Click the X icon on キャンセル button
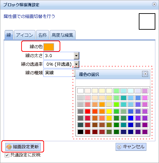This screenshot has height=163, width=159. pyautogui.click(x=119, y=147)
